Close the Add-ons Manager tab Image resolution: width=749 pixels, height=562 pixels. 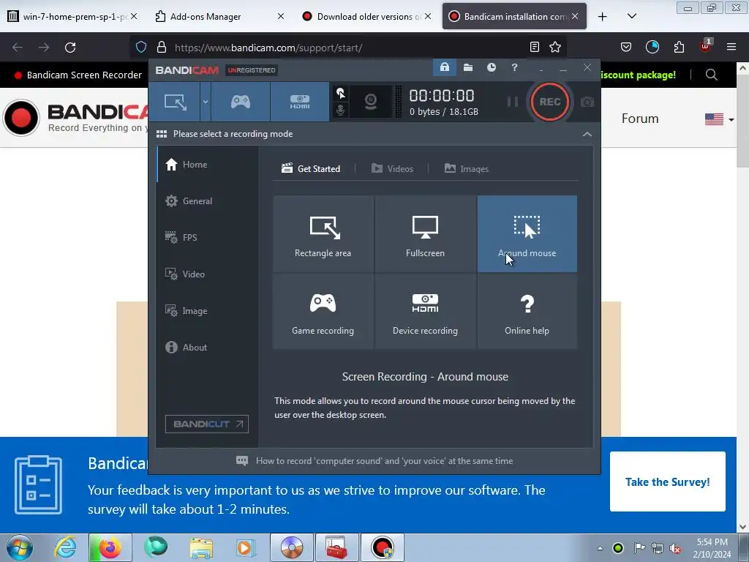pos(281,16)
